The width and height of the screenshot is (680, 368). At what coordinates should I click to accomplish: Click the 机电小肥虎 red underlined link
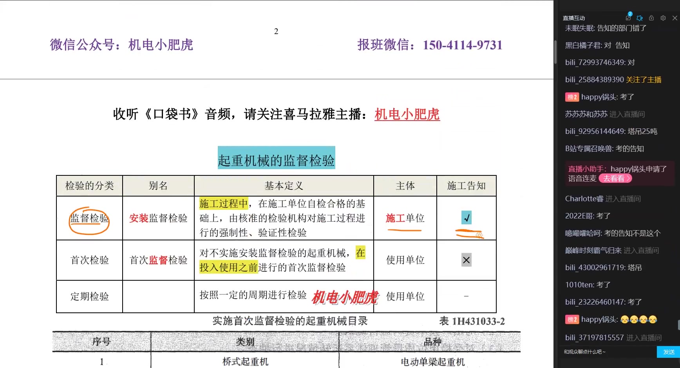click(x=407, y=114)
